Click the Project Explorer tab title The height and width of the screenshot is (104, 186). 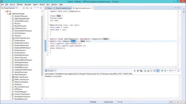tap(9, 8)
